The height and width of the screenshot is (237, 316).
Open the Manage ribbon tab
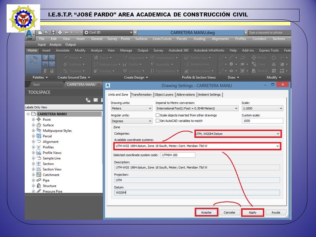pos(126,50)
